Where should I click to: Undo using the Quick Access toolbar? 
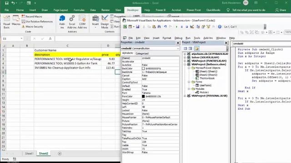click(x=13, y=3)
